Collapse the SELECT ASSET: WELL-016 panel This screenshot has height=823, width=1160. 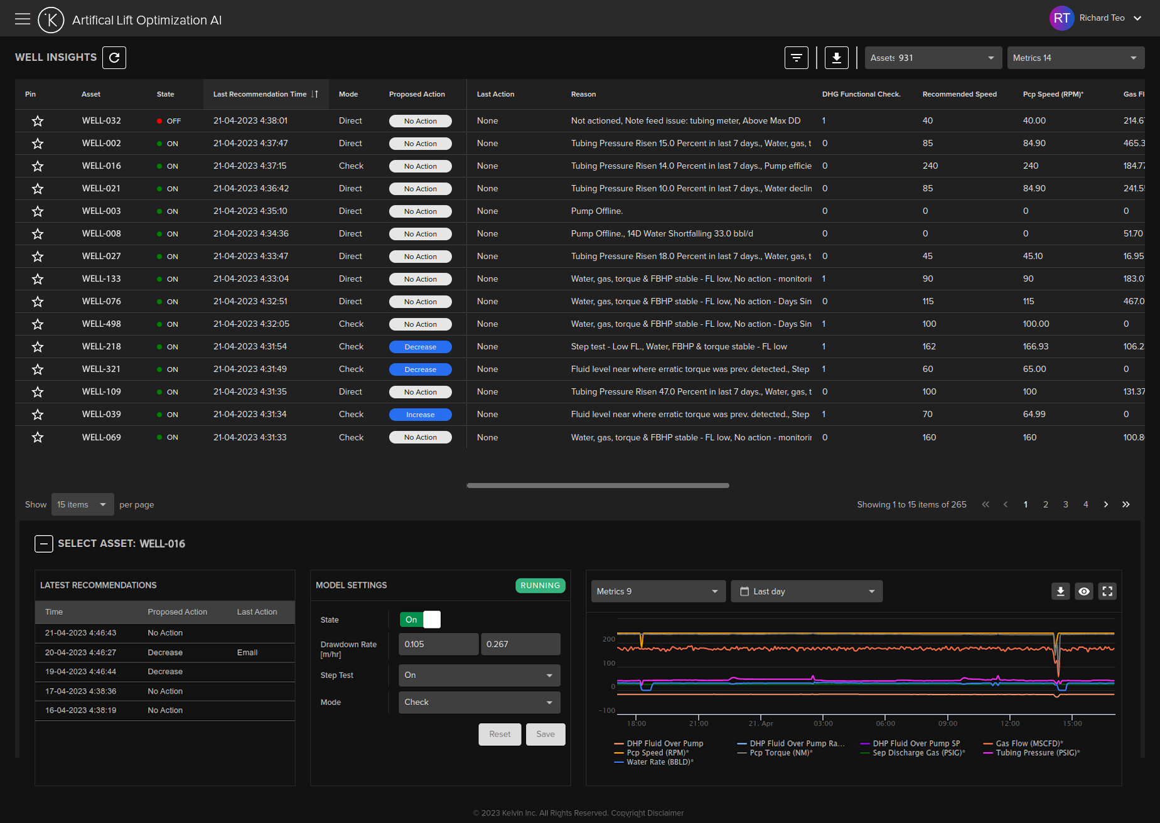point(44,543)
